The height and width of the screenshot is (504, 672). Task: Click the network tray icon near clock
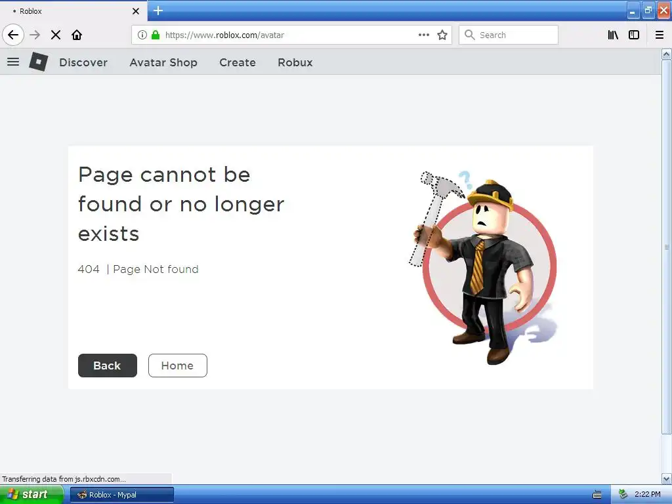[x=623, y=494]
